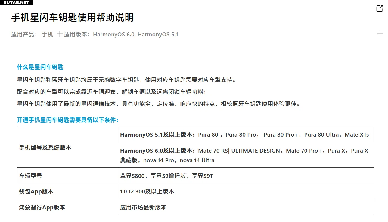Screen dimensions: 388x222
Task: Click the 车辆型号 table row header
Action: point(31,176)
